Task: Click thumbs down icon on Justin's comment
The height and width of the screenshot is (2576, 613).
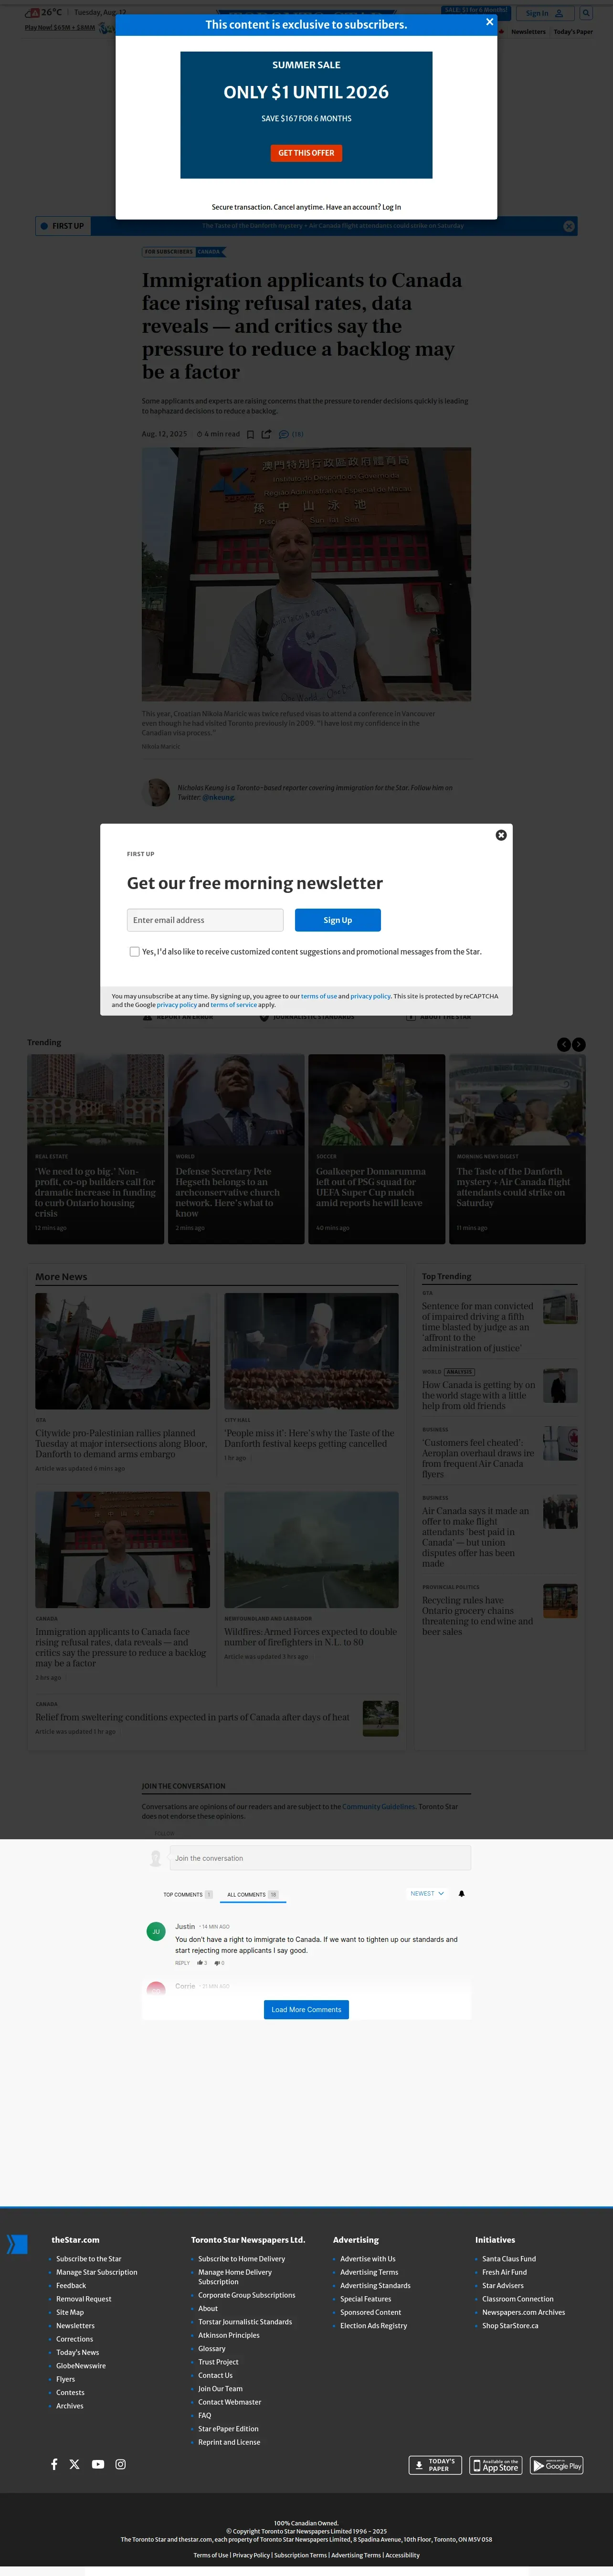Action: click(x=218, y=1963)
